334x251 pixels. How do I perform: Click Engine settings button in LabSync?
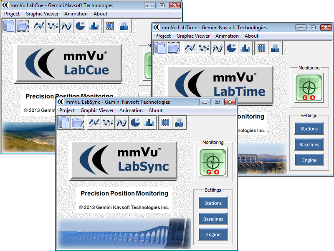(213, 234)
